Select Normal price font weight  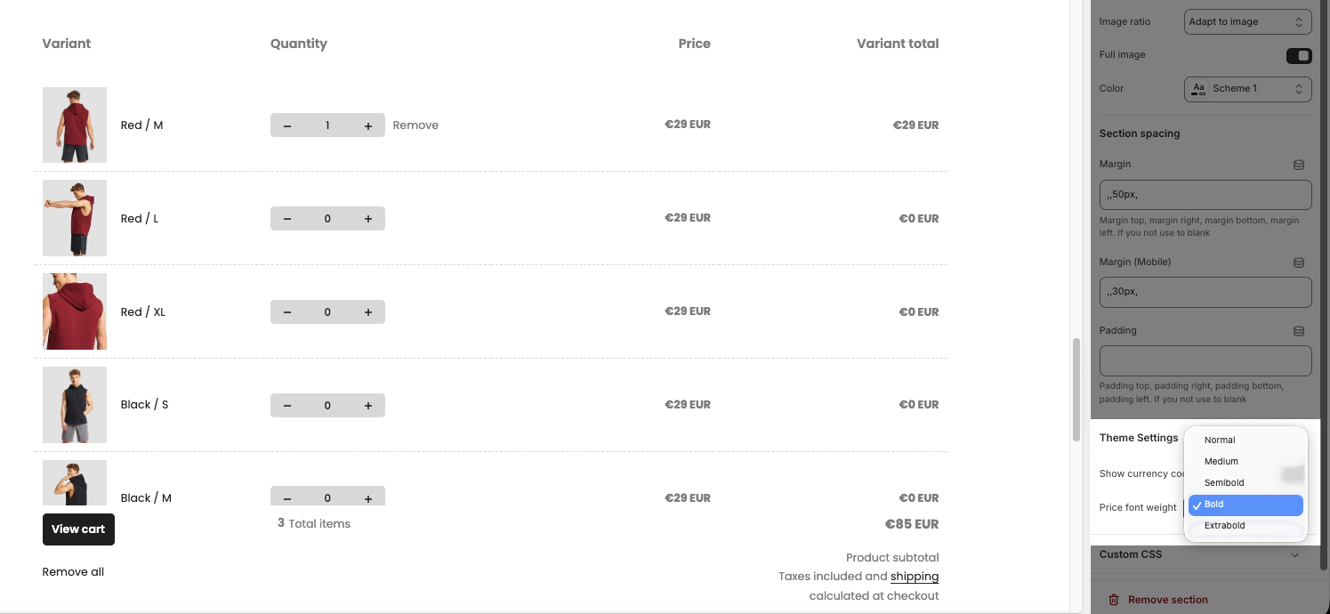coord(1220,440)
